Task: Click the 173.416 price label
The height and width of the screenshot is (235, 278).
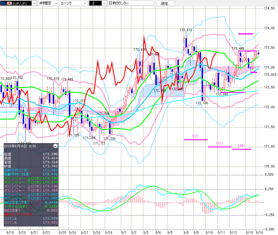Action: [140, 50]
